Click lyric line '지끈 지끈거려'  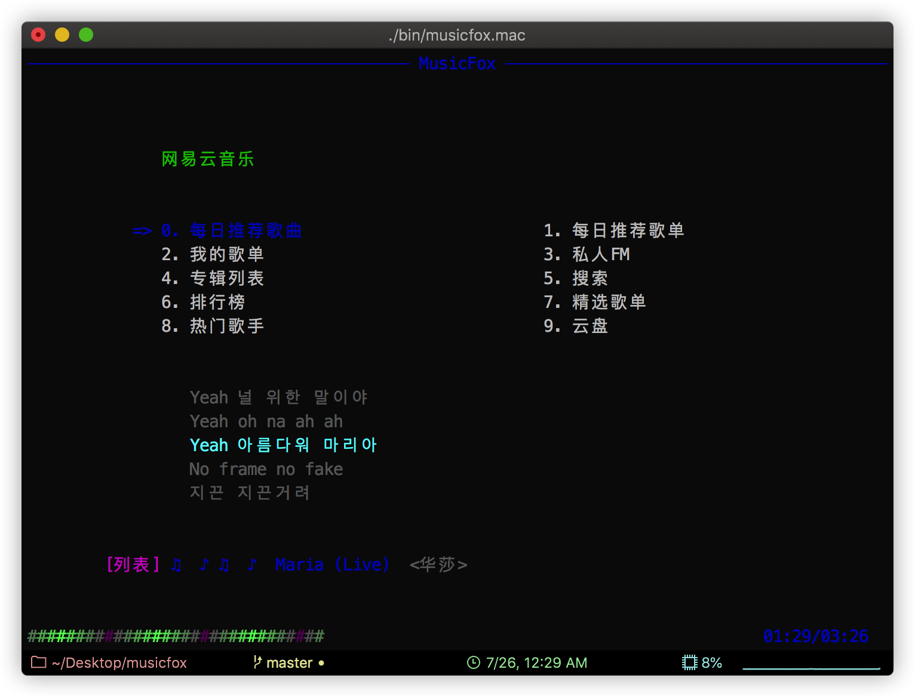[250, 493]
